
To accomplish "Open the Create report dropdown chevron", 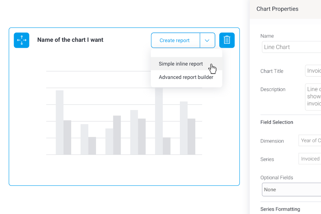I will (207, 40).
